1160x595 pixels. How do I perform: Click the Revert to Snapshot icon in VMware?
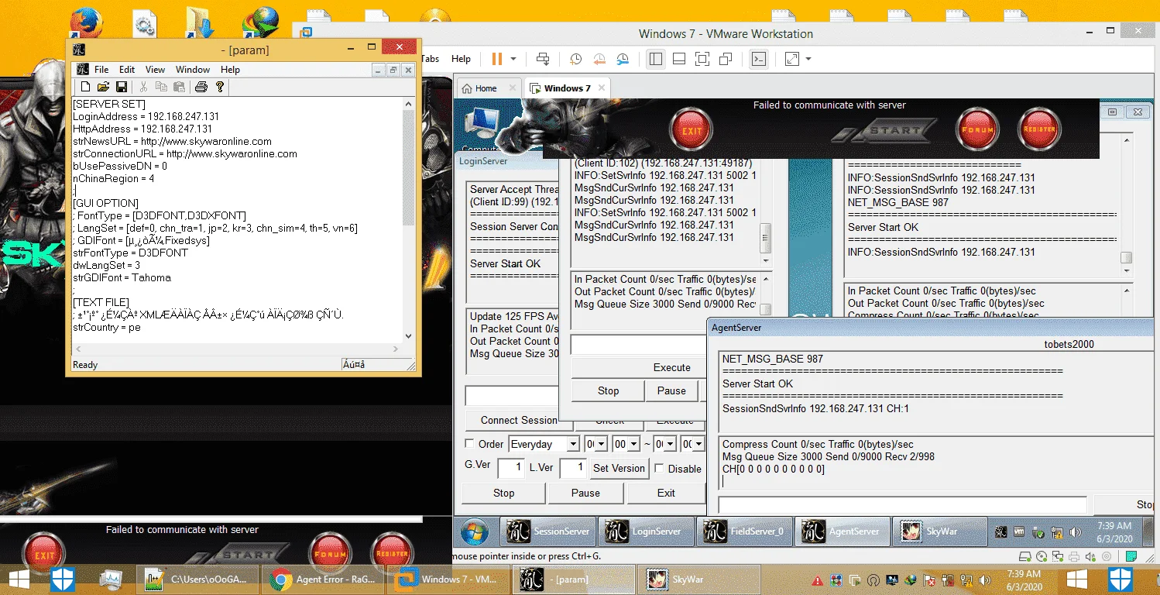(x=599, y=59)
